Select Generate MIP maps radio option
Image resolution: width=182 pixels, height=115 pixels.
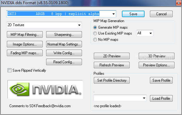(x=95, y=27)
